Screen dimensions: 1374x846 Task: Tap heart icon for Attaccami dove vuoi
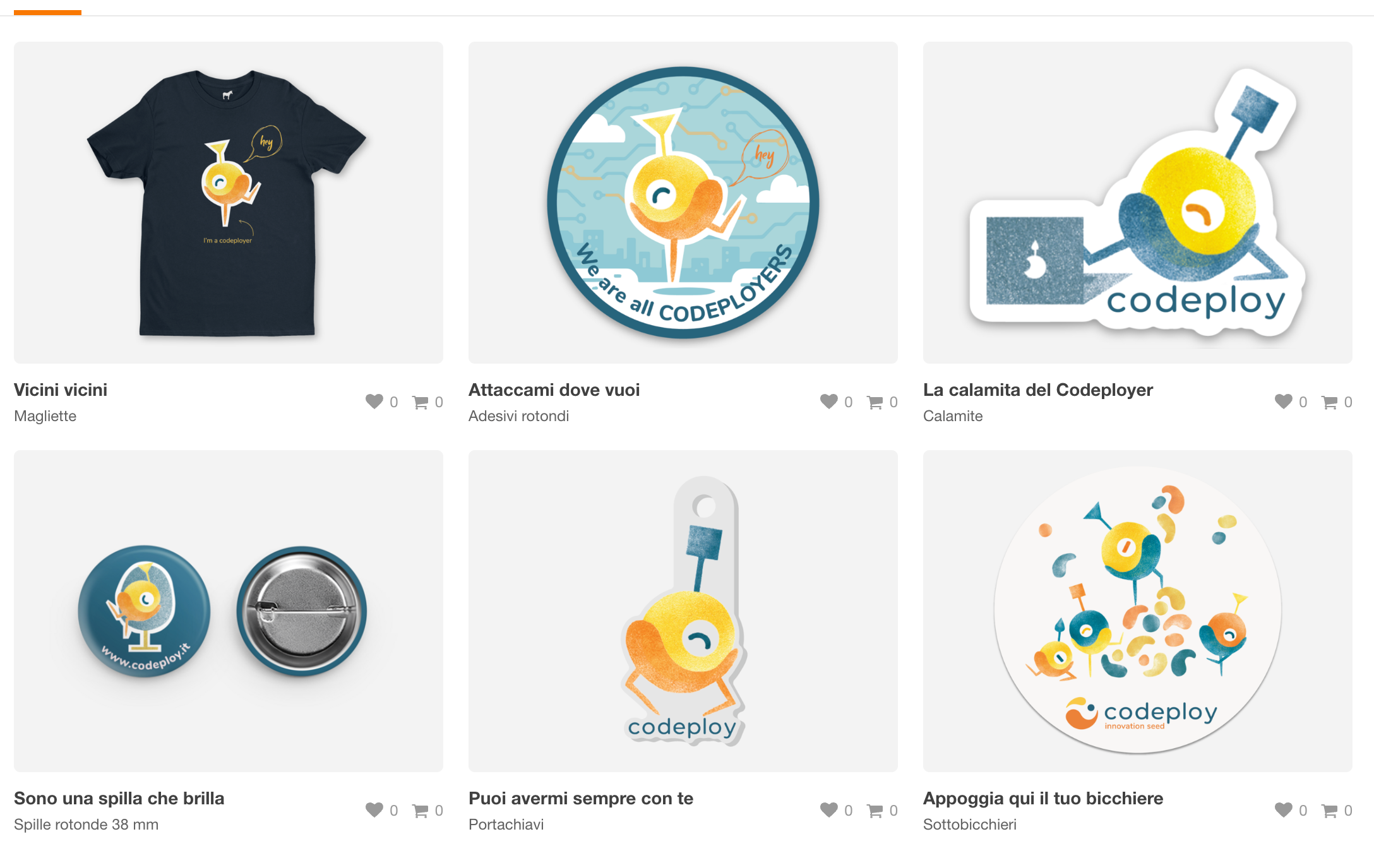pos(829,402)
